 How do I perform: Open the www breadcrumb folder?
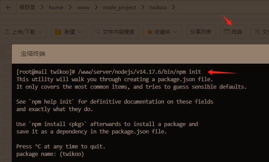83,7
